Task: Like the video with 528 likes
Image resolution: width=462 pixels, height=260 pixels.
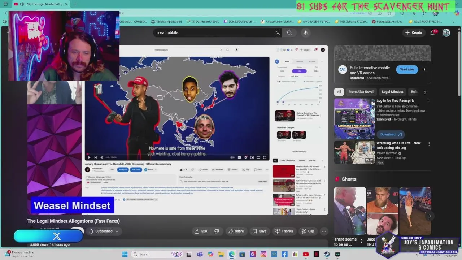Action: point(201,231)
